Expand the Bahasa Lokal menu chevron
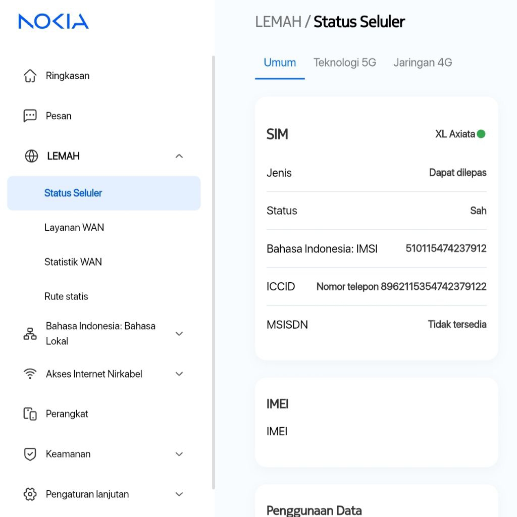517x517 pixels. [179, 334]
